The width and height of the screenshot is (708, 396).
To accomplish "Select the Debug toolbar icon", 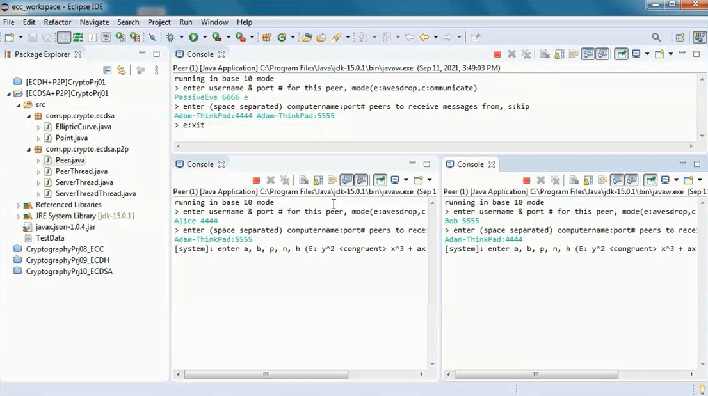I will [x=172, y=37].
